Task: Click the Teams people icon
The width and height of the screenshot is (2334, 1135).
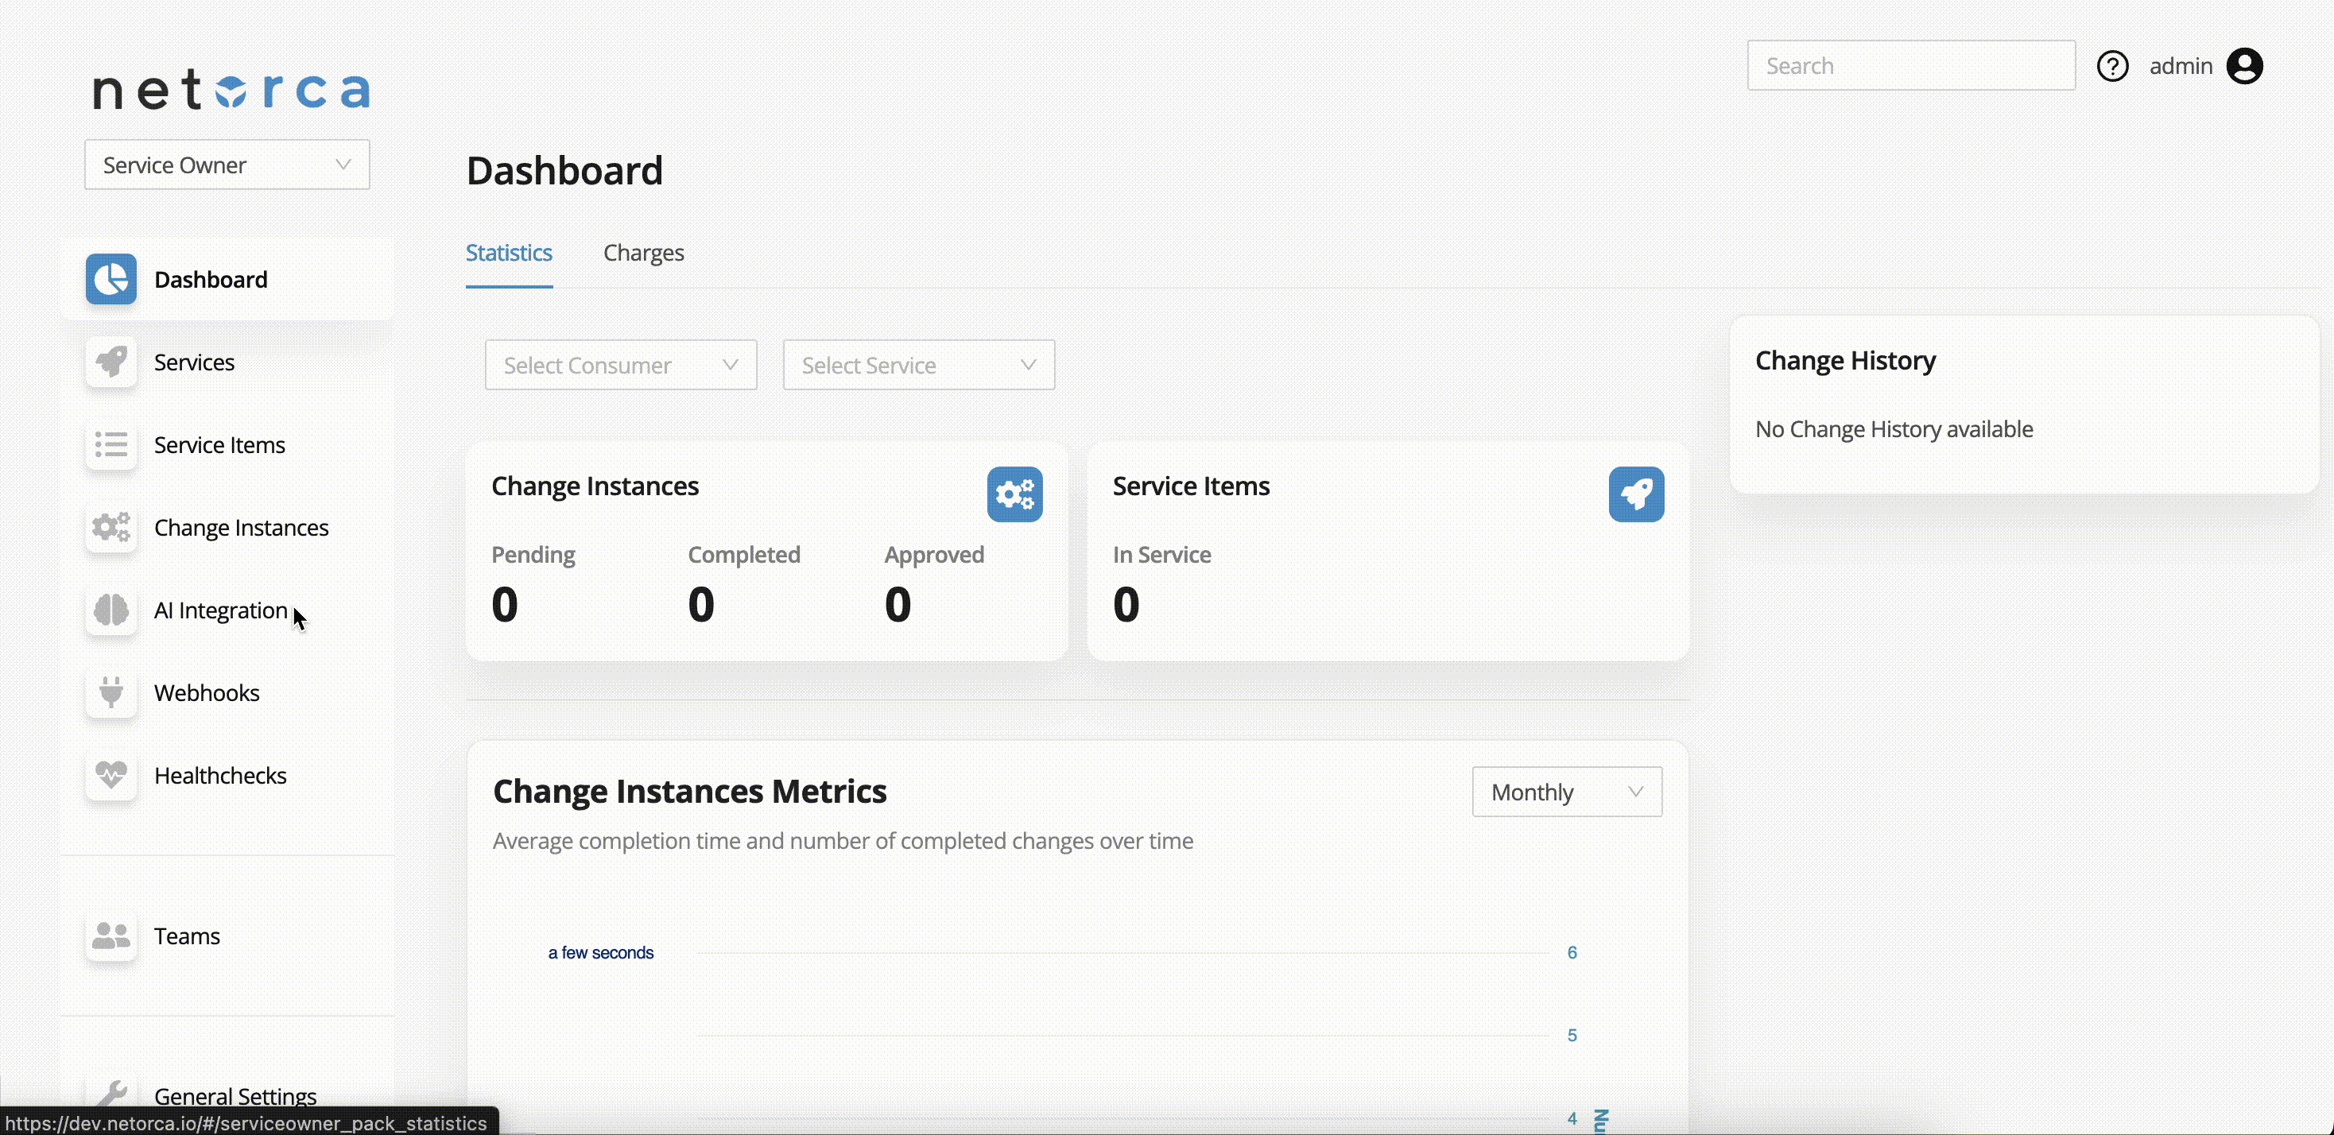Action: tap(110, 936)
